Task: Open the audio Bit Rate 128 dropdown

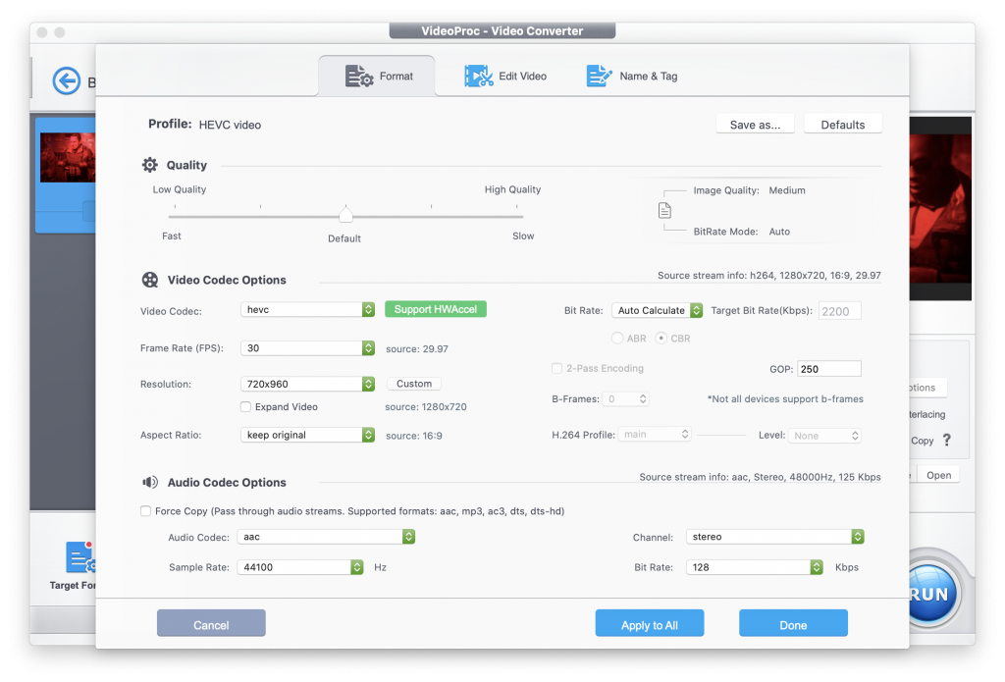Action: [x=755, y=567]
